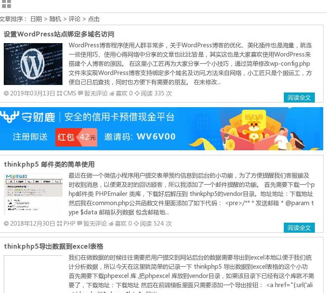Screen dimensions: 327x293
Task: Open article thinkphp5导出数据到excel表格
Action: [x=54, y=247]
